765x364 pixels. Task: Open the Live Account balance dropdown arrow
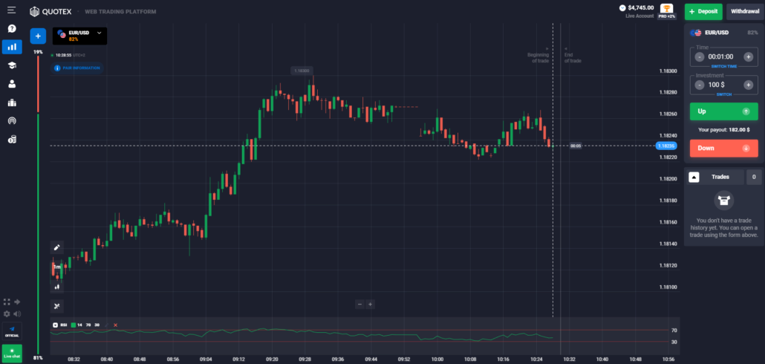[x=622, y=7]
